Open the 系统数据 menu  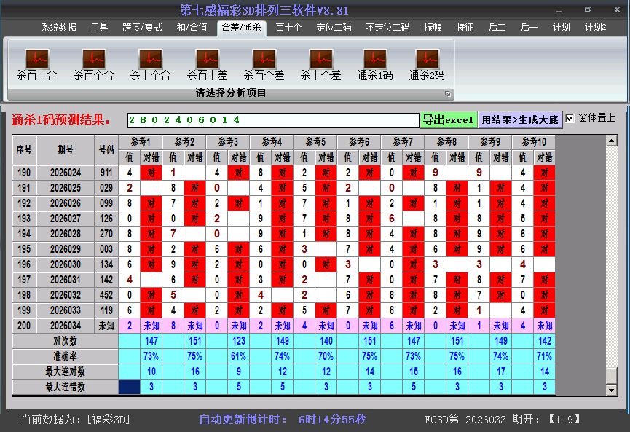58,28
